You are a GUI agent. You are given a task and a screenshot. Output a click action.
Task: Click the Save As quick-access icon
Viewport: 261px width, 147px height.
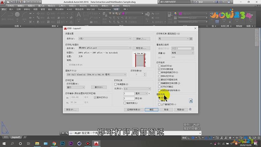coord(20,2)
